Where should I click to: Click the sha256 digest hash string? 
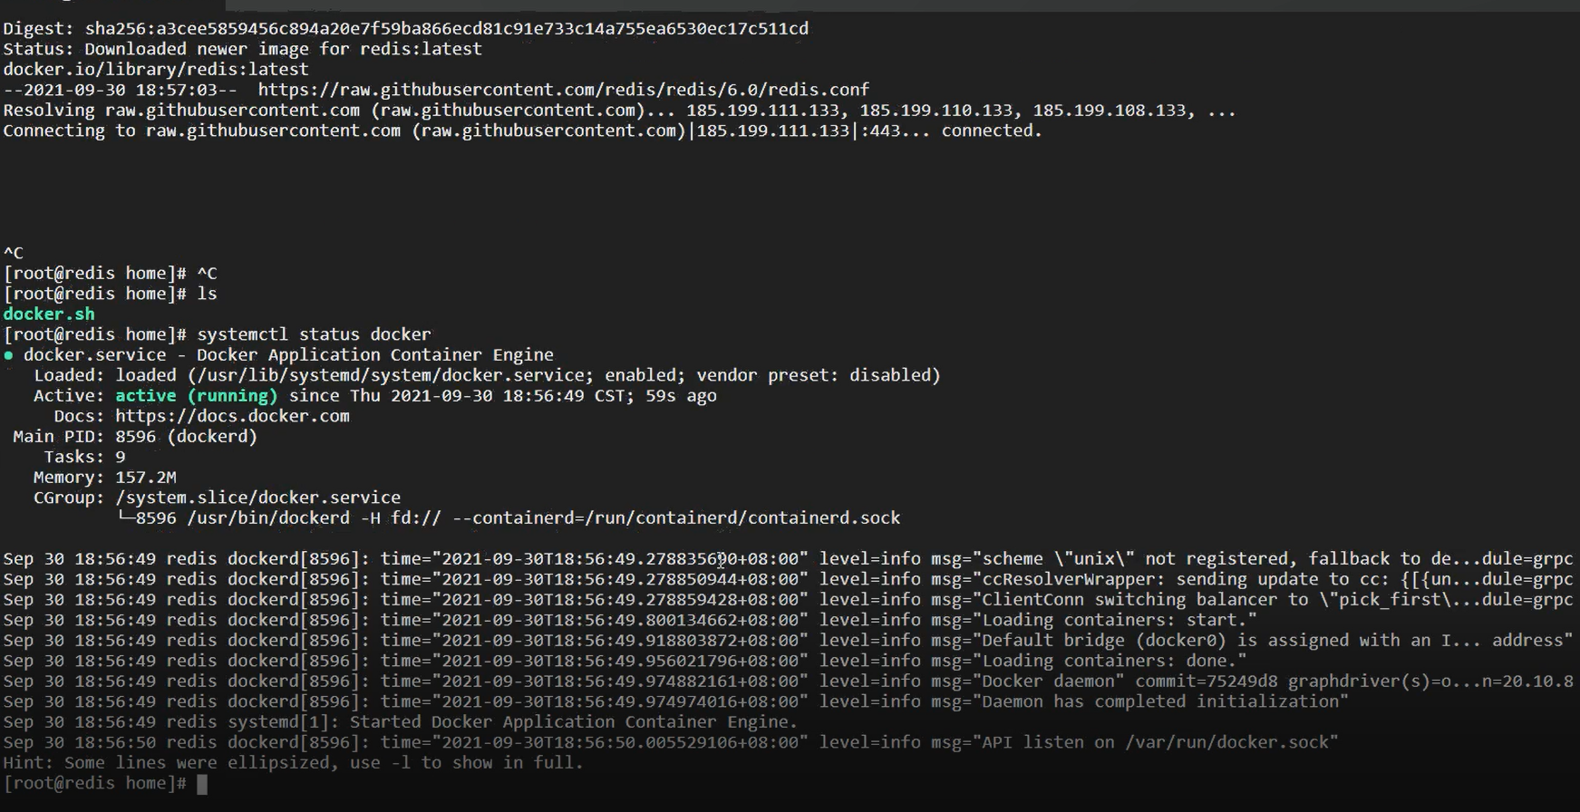tap(446, 29)
